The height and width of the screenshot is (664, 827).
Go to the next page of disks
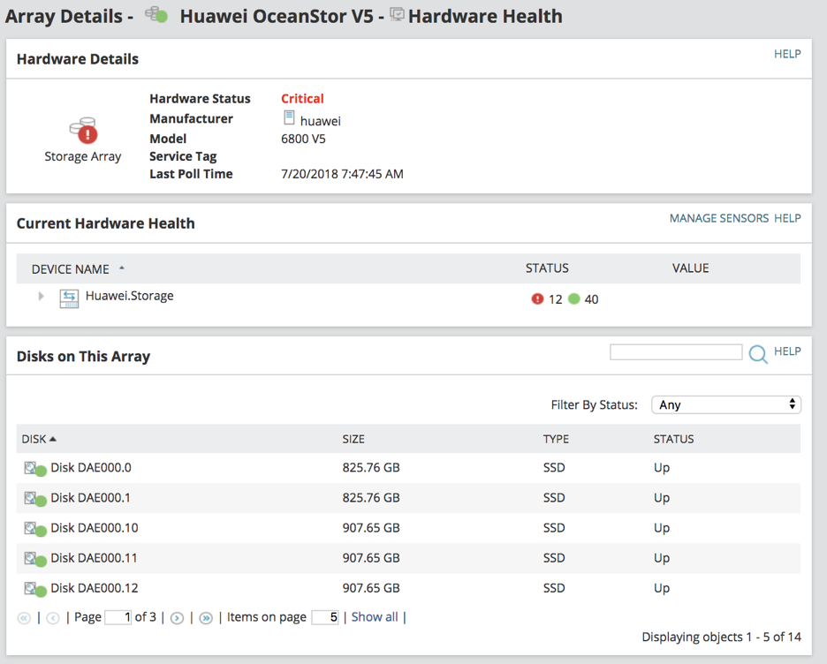pyautogui.click(x=178, y=618)
